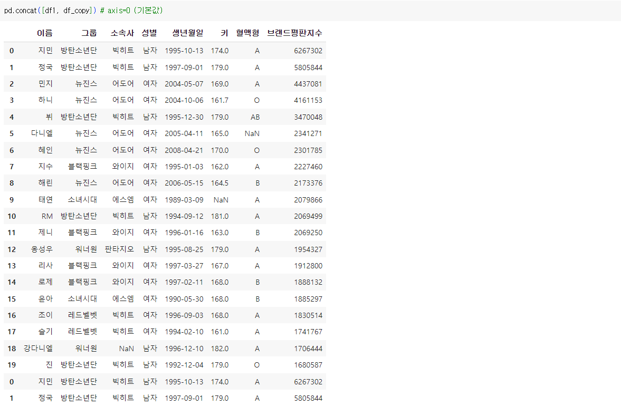Click the name cell 윤아
The height and width of the screenshot is (406, 621).
[x=45, y=299]
